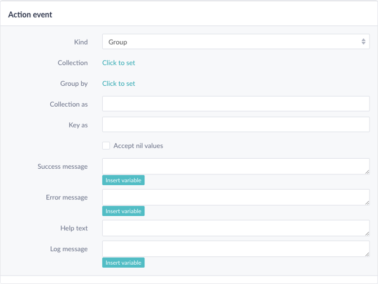Click to set the Collection value

coord(118,63)
